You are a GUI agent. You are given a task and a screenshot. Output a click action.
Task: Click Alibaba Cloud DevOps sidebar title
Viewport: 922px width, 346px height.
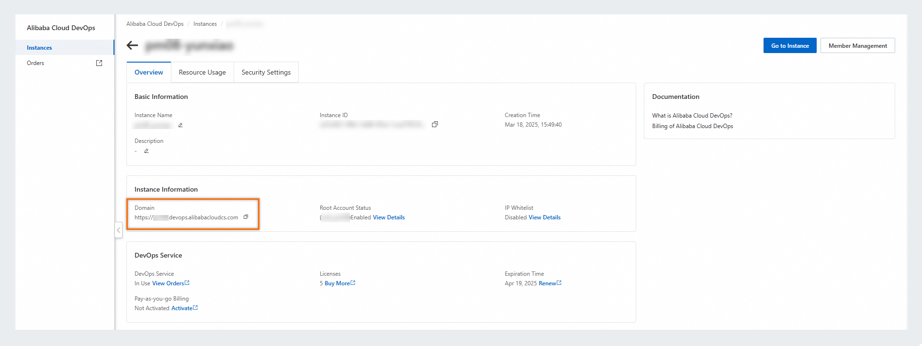(x=61, y=28)
